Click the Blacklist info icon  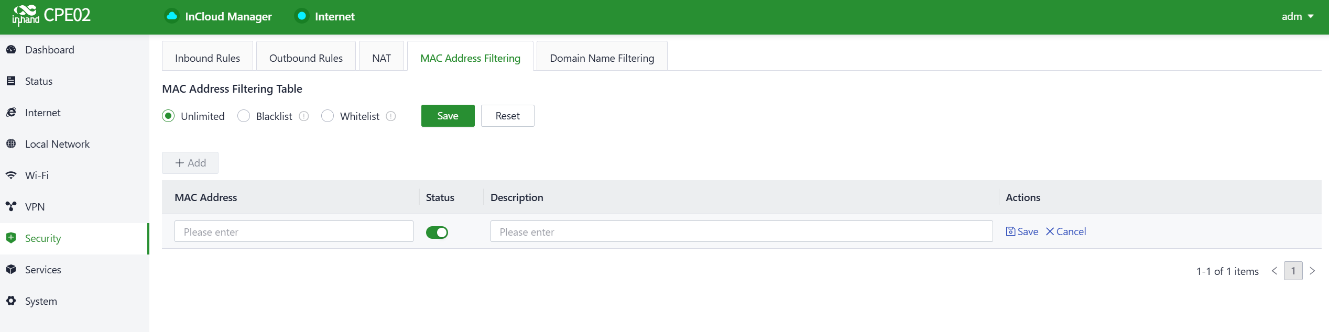(x=304, y=116)
